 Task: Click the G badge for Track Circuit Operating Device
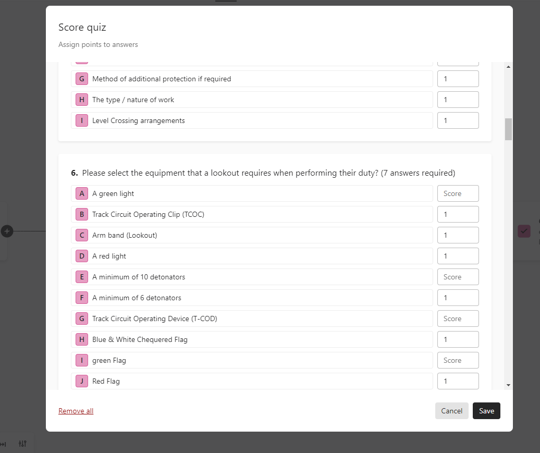click(x=82, y=319)
